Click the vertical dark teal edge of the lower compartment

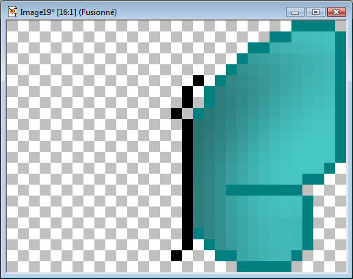pyautogui.click(x=308, y=223)
